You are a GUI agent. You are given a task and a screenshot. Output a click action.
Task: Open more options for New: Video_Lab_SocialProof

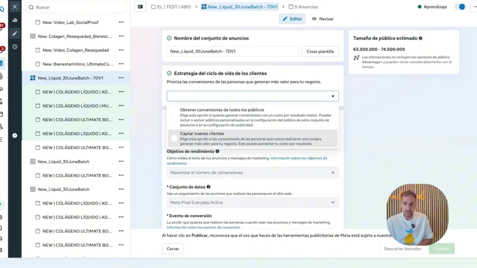point(121,22)
